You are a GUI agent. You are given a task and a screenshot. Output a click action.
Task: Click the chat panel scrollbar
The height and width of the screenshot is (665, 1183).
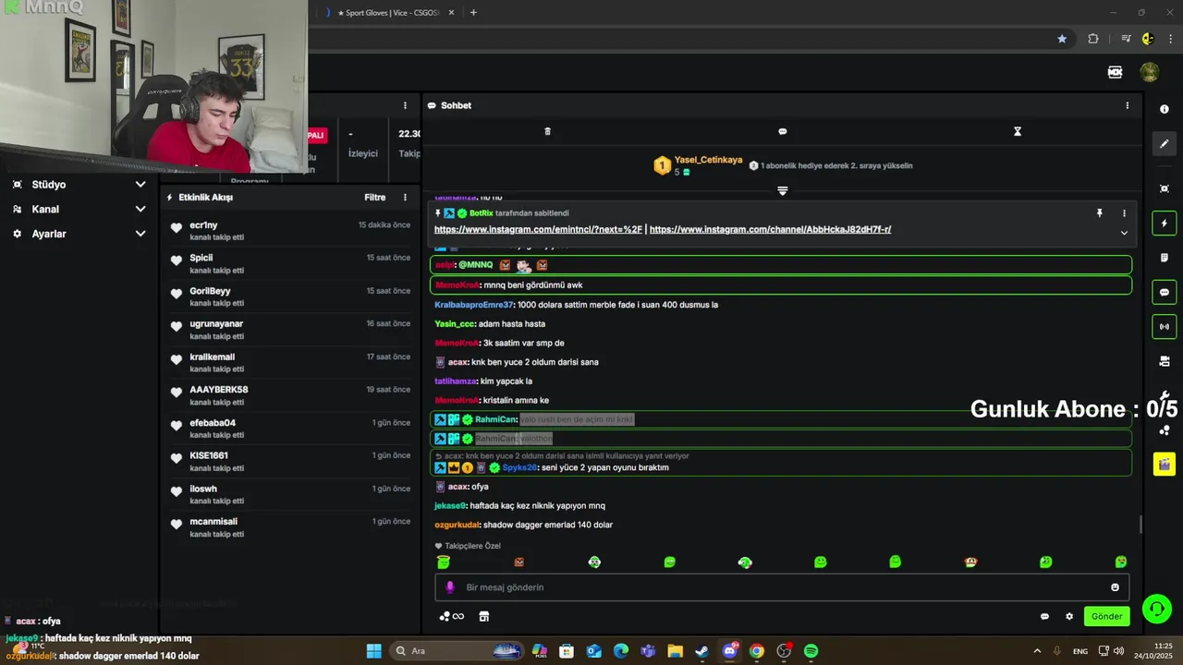(1140, 524)
